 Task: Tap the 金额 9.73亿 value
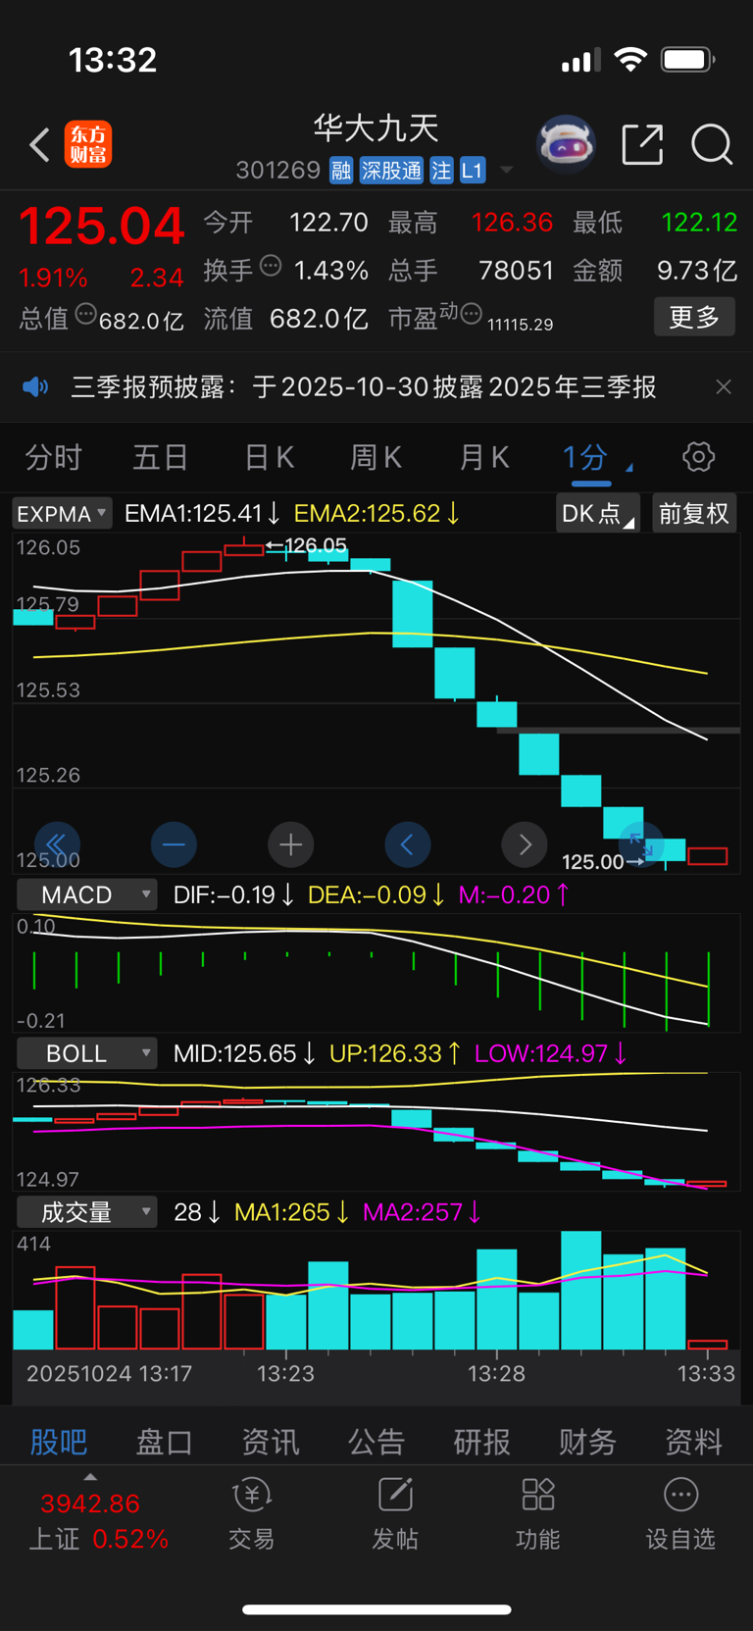click(697, 270)
